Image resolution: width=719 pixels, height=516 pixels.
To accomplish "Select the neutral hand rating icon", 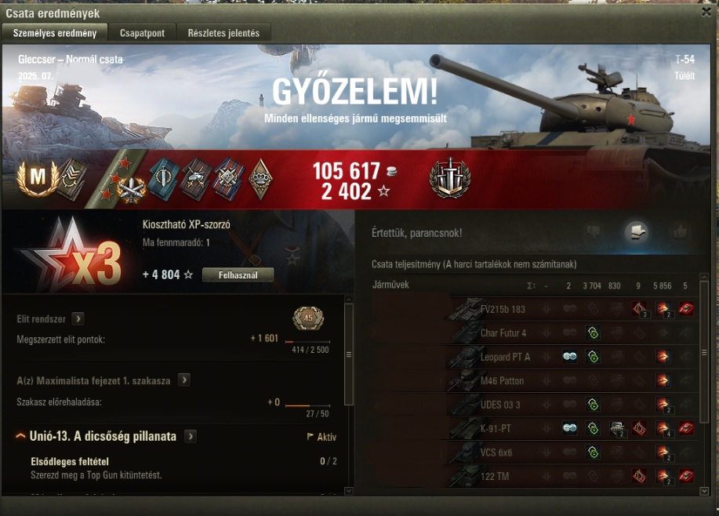I will (x=637, y=231).
